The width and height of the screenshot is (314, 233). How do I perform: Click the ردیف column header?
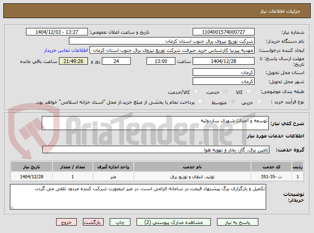tap(297, 167)
